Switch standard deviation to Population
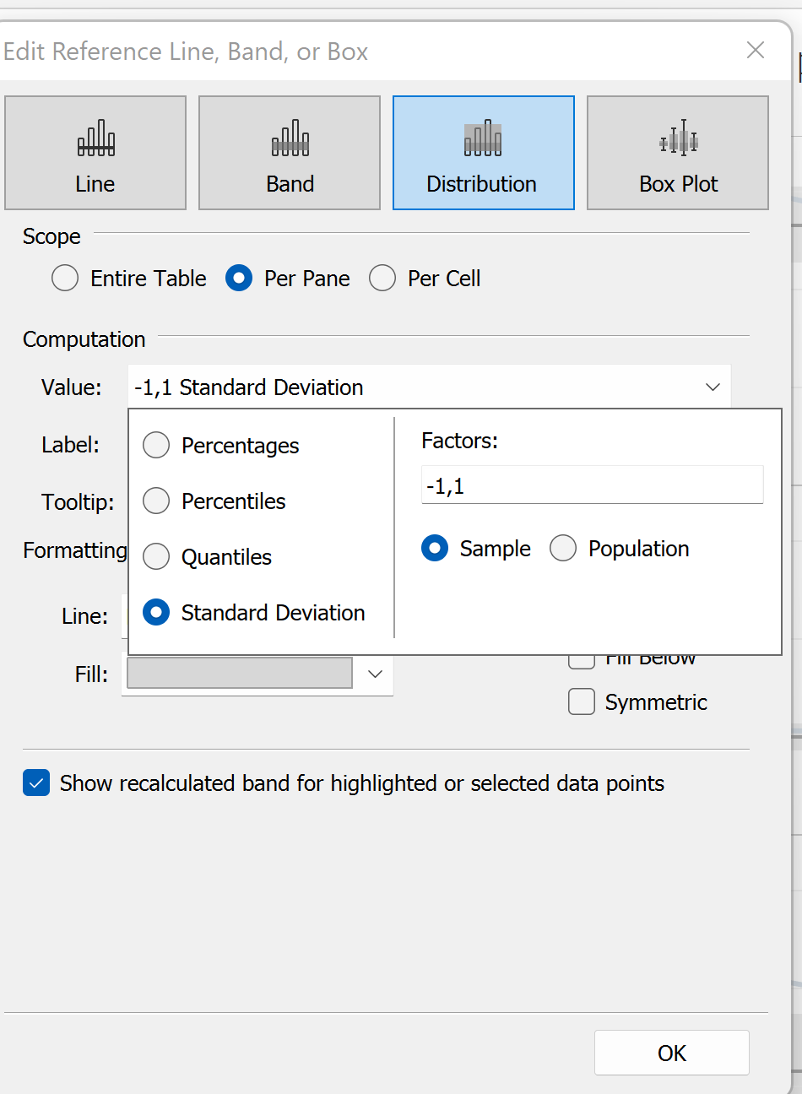 click(563, 549)
